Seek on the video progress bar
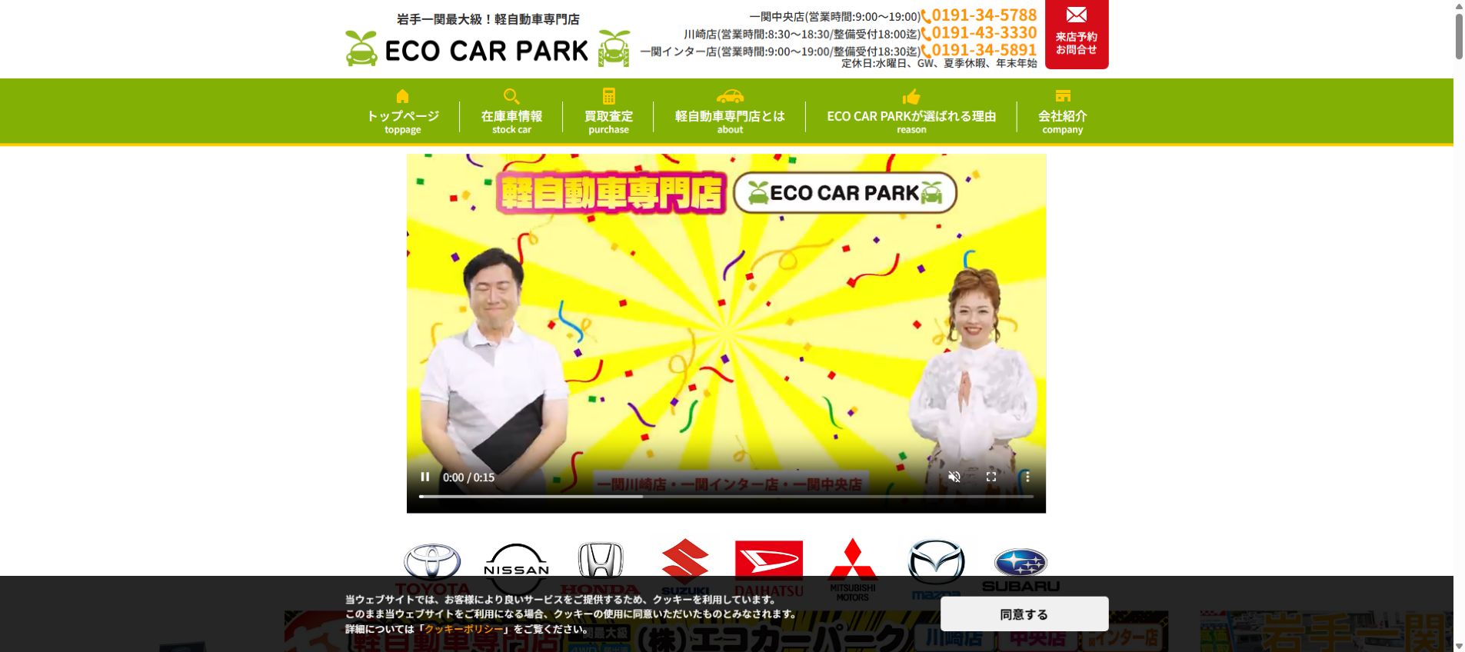Viewport: 1465px width, 652px height. pos(726,497)
